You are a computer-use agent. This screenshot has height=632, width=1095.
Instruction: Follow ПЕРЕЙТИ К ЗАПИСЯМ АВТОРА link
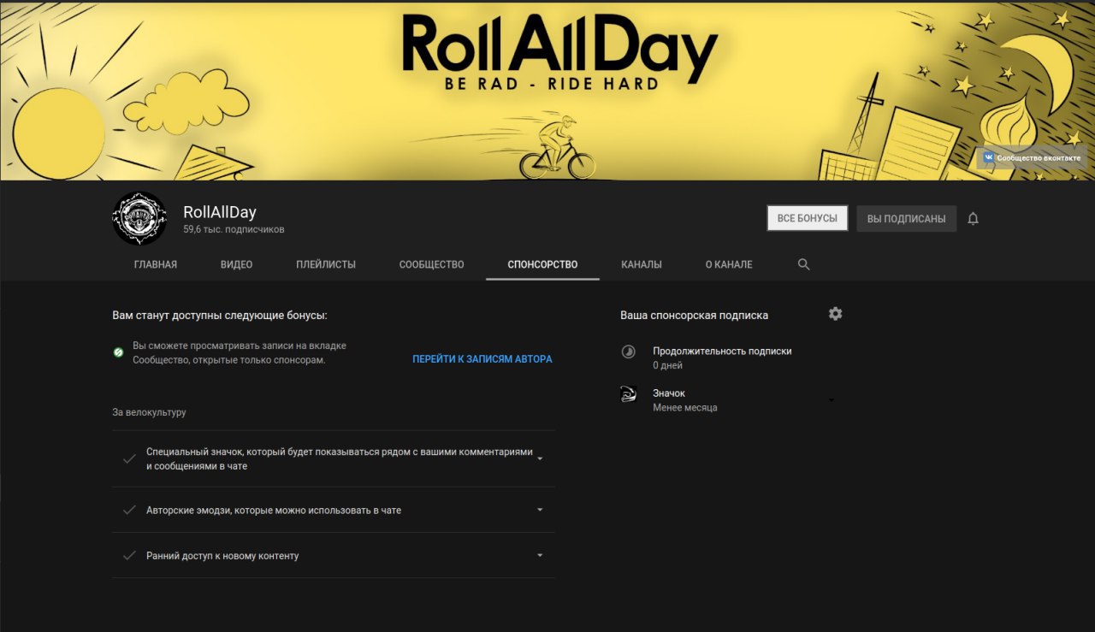click(x=482, y=359)
